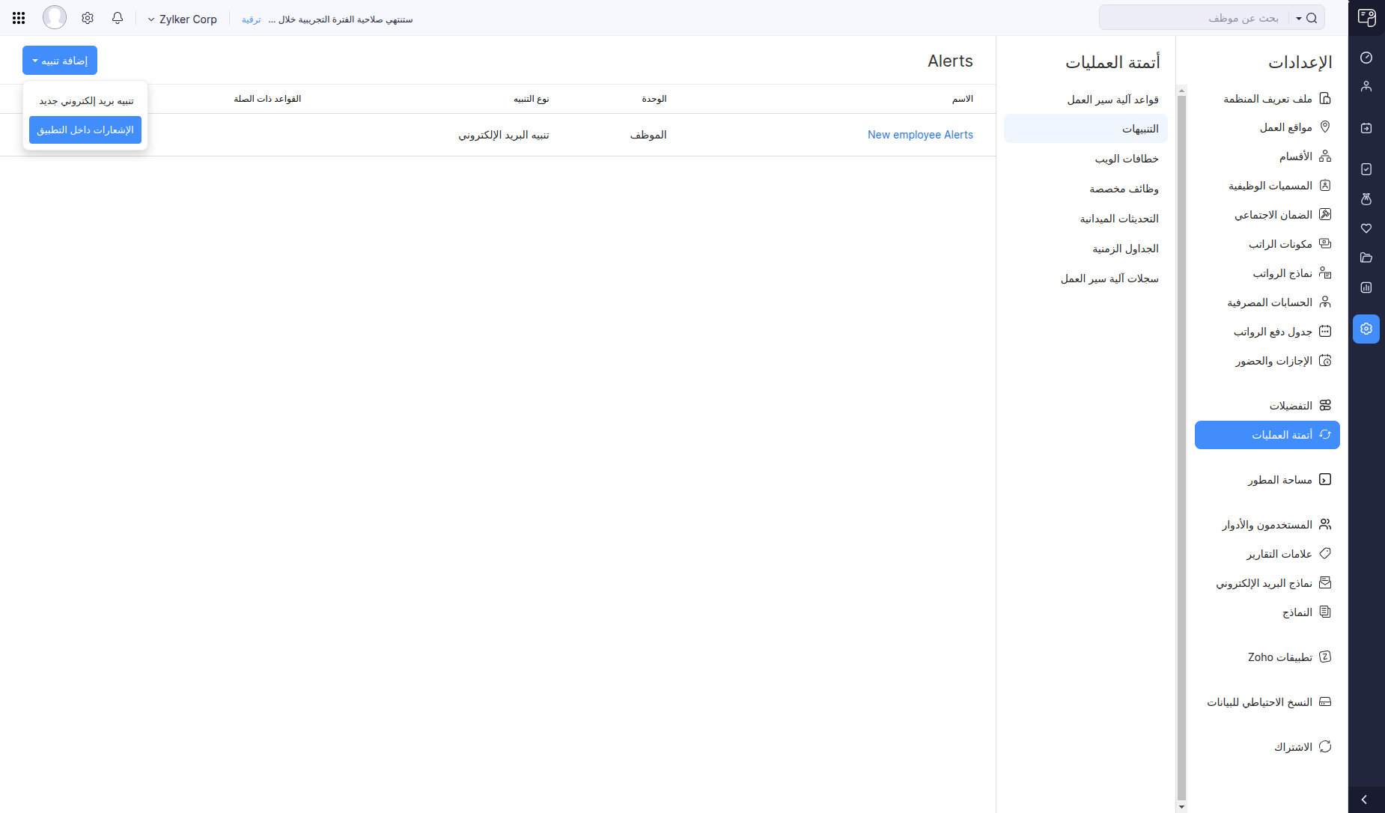Open قواعد آلية سير العمل section
Image resolution: width=1385 pixels, height=813 pixels.
click(x=1112, y=100)
